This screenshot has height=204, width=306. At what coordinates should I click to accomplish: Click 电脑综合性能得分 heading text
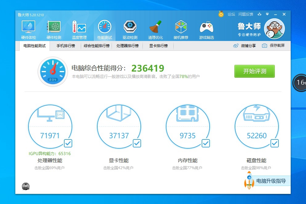(x=99, y=68)
